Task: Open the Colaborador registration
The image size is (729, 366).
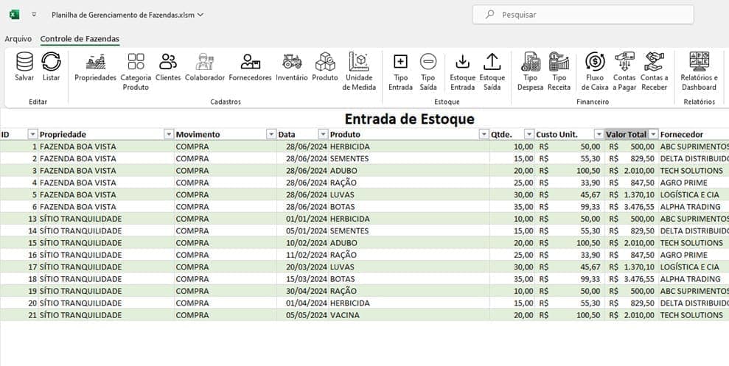Action: (205, 67)
